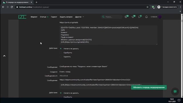
Task: Open the CYBEER user profile menu
Action: click(154, 17)
